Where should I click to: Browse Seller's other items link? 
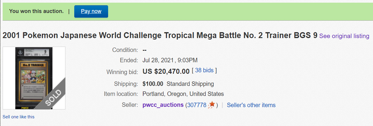(251, 105)
